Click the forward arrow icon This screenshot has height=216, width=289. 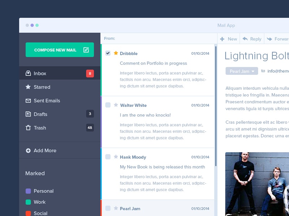269,39
